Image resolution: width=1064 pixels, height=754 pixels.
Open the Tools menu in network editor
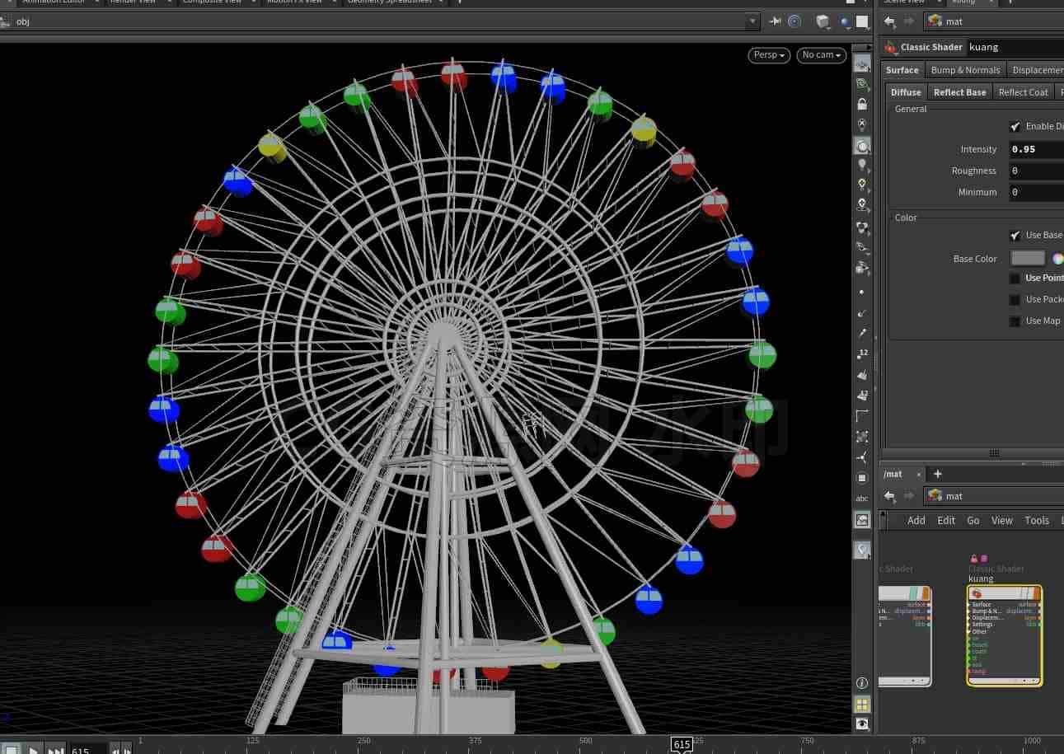(1037, 520)
